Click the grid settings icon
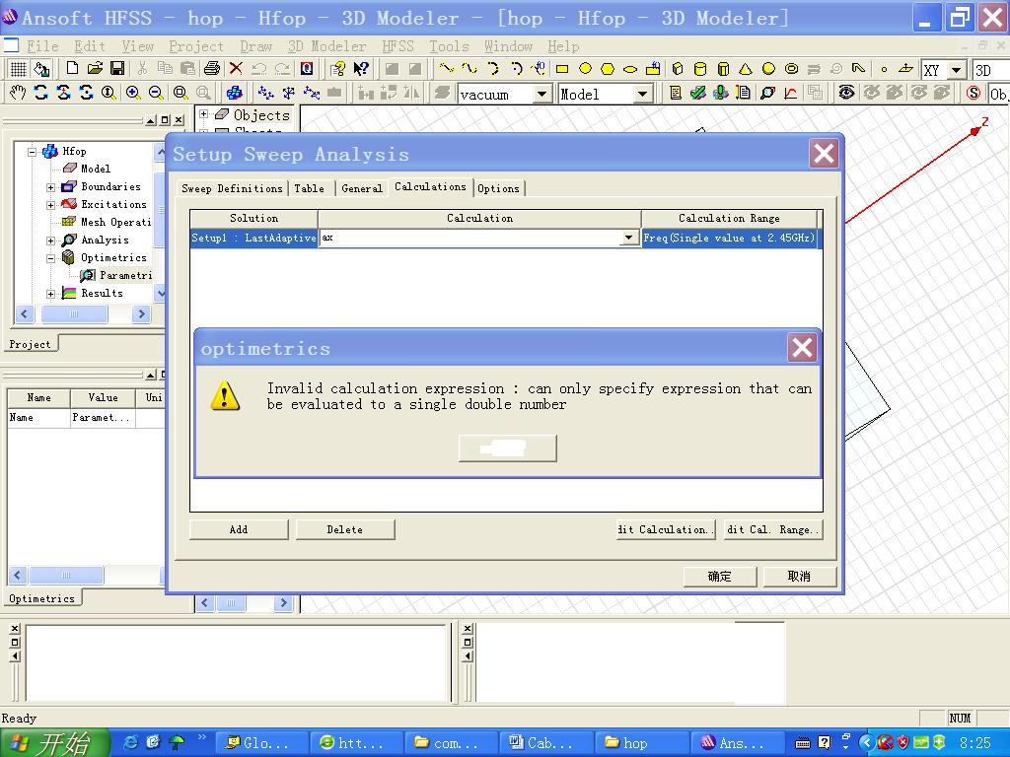 click(19, 68)
